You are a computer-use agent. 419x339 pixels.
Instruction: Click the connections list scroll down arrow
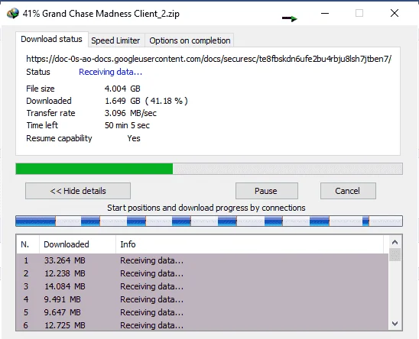click(395, 324)
